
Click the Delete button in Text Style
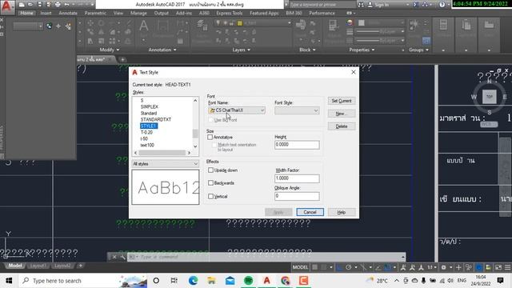[x=342, y=126]
